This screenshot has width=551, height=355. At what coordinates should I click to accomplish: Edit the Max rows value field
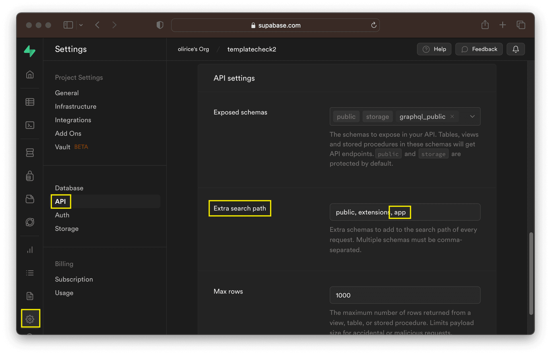pyautogui.click(x=405, y=295)
